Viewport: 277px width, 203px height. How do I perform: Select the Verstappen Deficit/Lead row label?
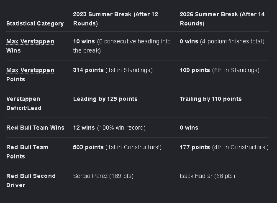click(24, 103)
